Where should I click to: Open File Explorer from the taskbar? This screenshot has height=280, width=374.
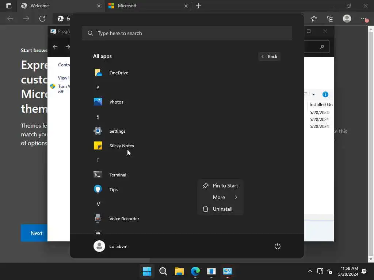pyautogui.click(x=179, y=271)
